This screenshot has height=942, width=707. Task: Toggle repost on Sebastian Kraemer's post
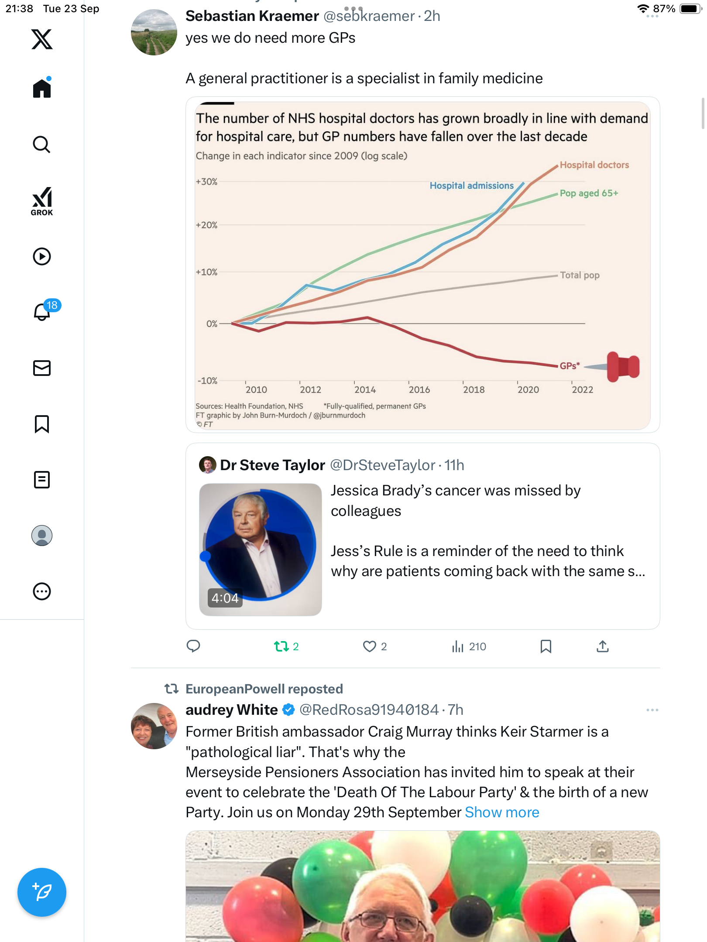281,646
